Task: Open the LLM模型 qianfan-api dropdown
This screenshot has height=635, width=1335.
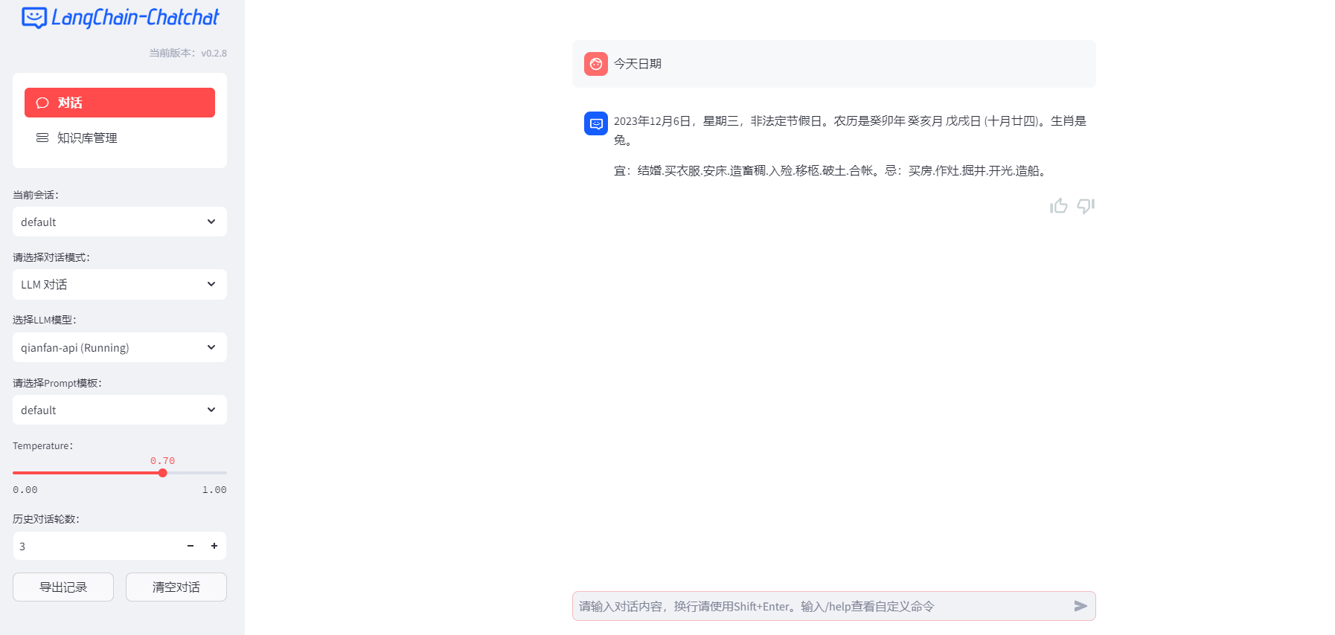Action: [x=120, y=347]
